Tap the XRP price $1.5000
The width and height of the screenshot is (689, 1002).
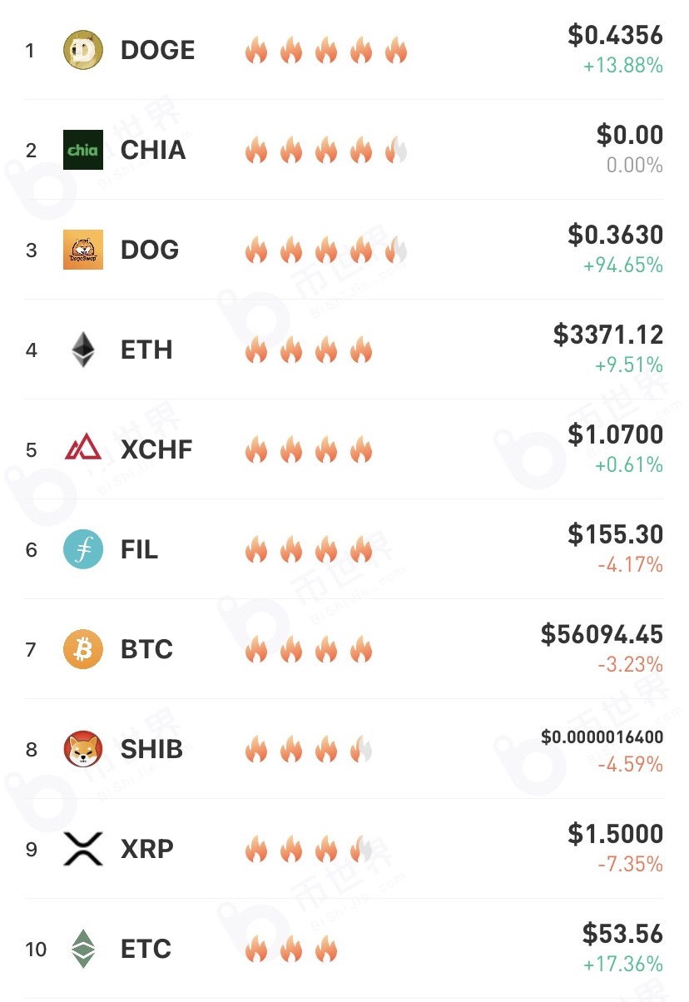tap(616, 835)
